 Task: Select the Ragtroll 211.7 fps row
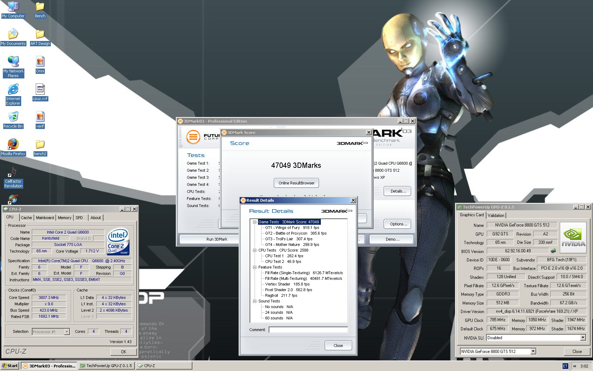pyautogui.click(x=281, y=295)
